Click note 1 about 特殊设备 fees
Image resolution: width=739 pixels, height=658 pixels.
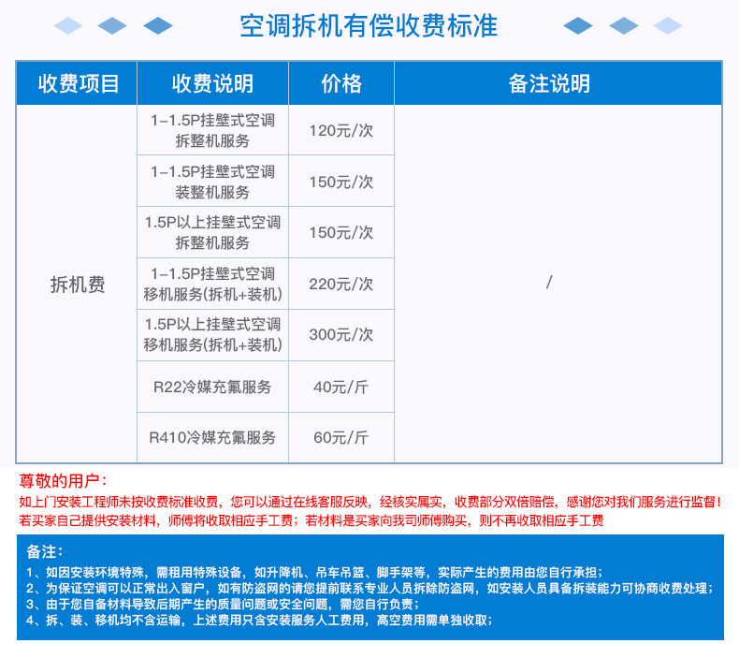[314, 573]
